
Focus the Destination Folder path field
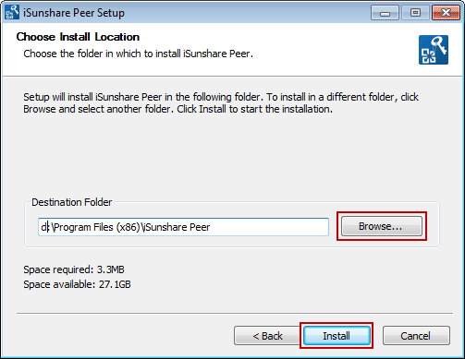183,227
